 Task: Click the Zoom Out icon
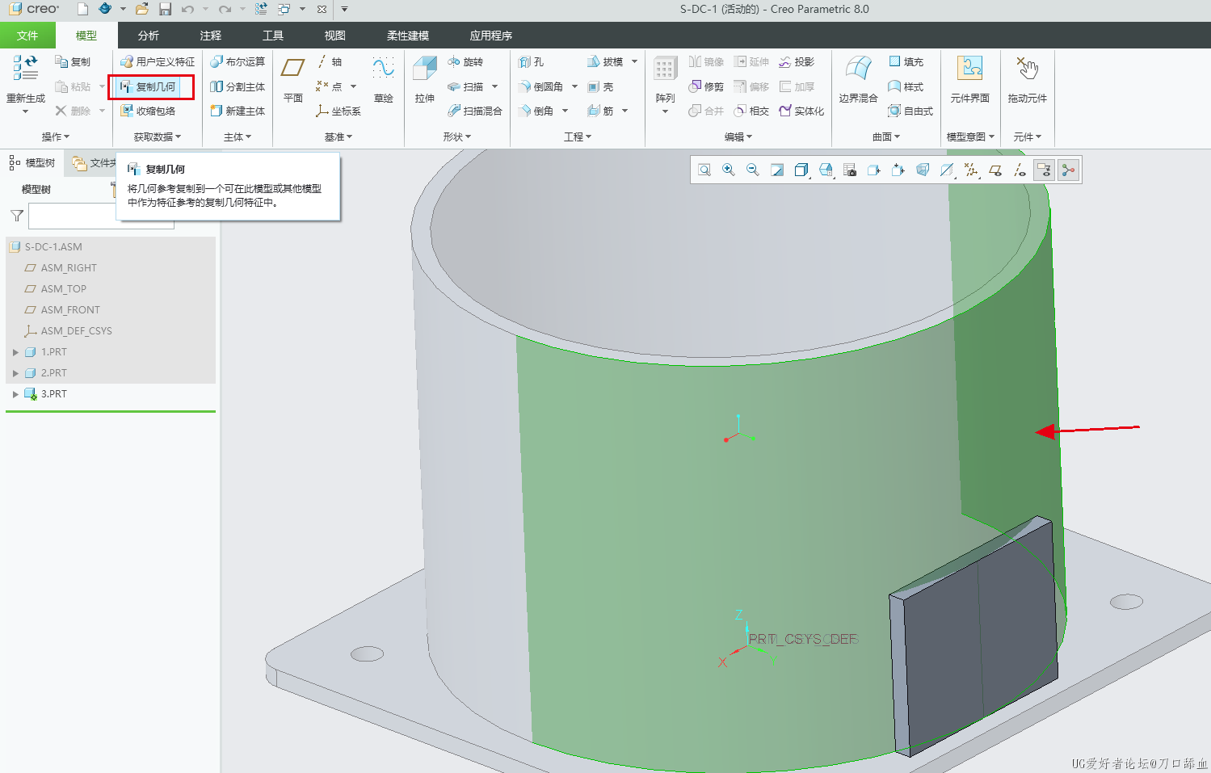(x=753, y=170)
